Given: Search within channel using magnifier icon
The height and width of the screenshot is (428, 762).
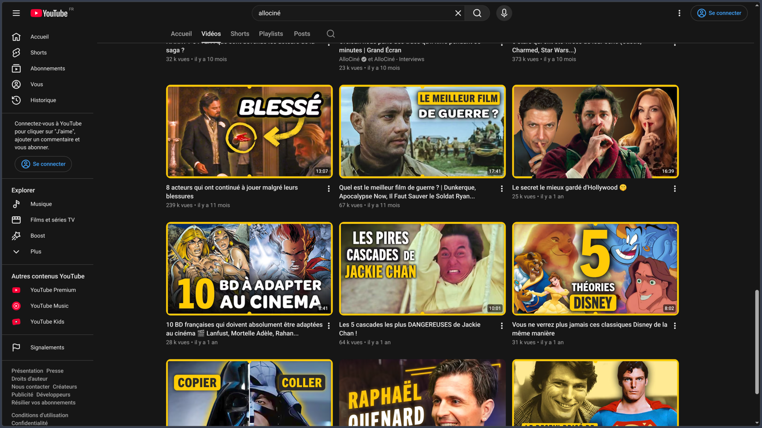Looking at the screenshot, I should click(331, 34).
